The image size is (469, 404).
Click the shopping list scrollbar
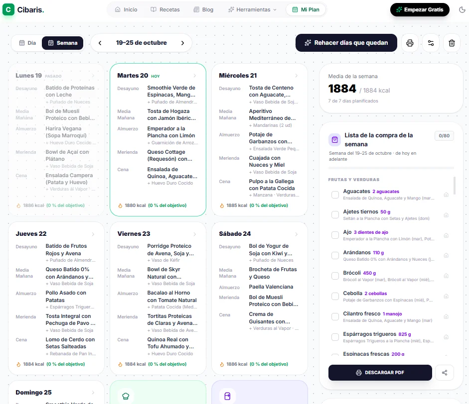[x=455, y=186]
